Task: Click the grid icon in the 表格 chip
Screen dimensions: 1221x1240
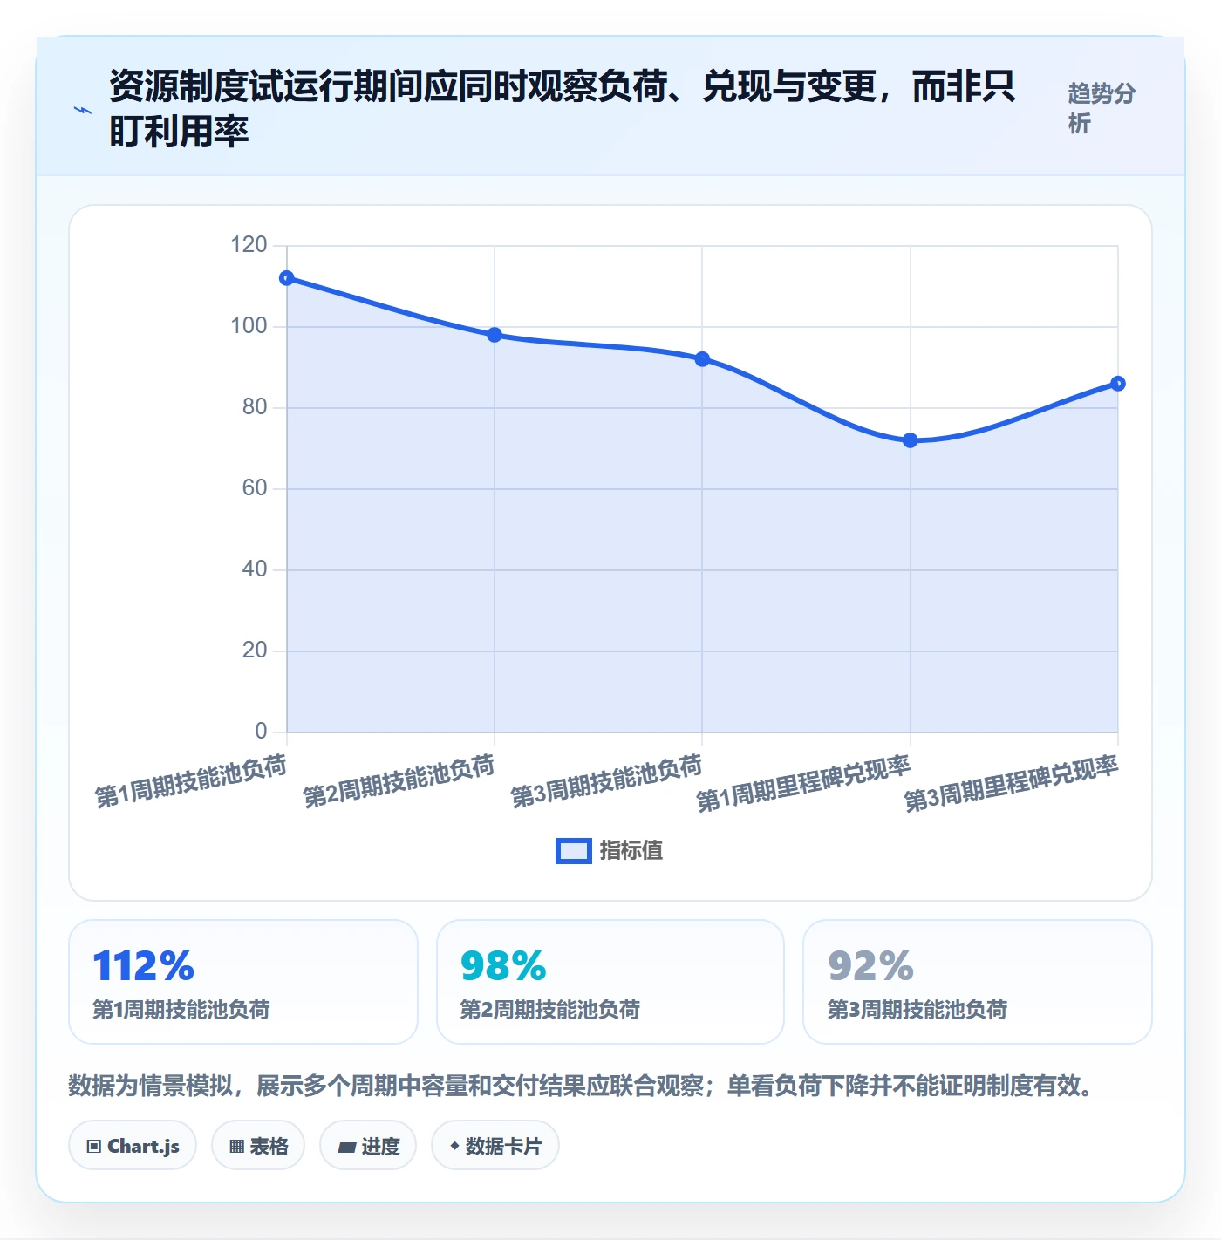Action: [236, 1147]
